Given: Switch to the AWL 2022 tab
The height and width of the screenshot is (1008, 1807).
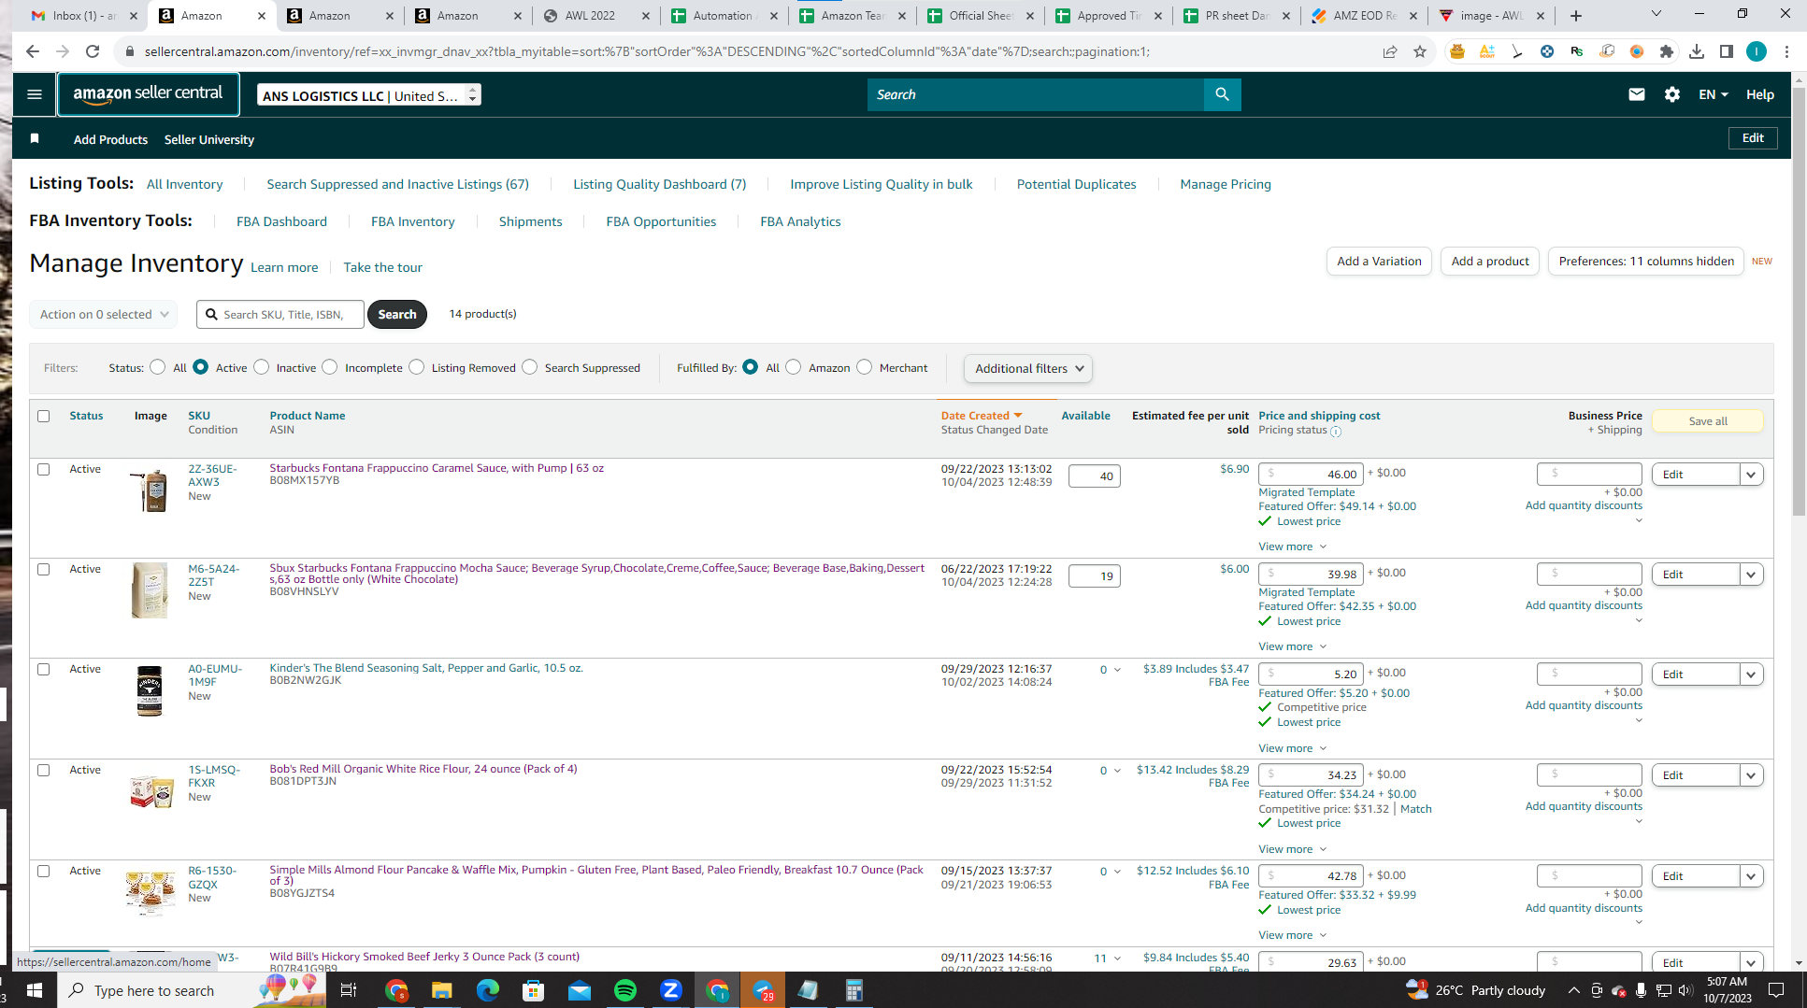Looking at the screenshot, I should click(595, 16).
